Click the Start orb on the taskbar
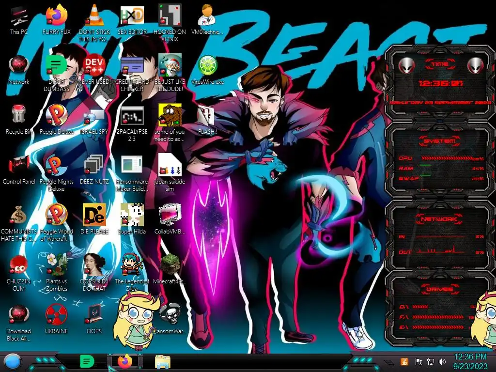This screenshot has width=496, height=372. click(x=13, y=362)
